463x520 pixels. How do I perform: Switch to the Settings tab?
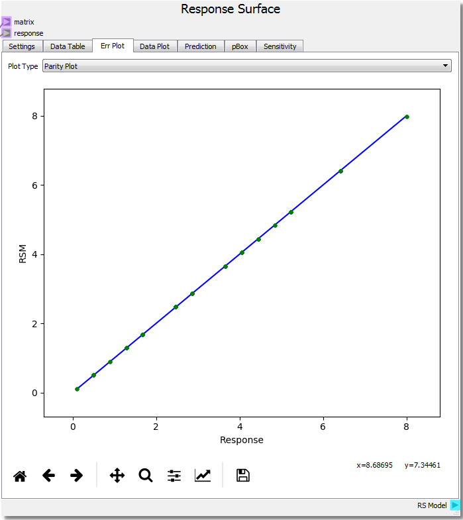(x=22, y=46)
